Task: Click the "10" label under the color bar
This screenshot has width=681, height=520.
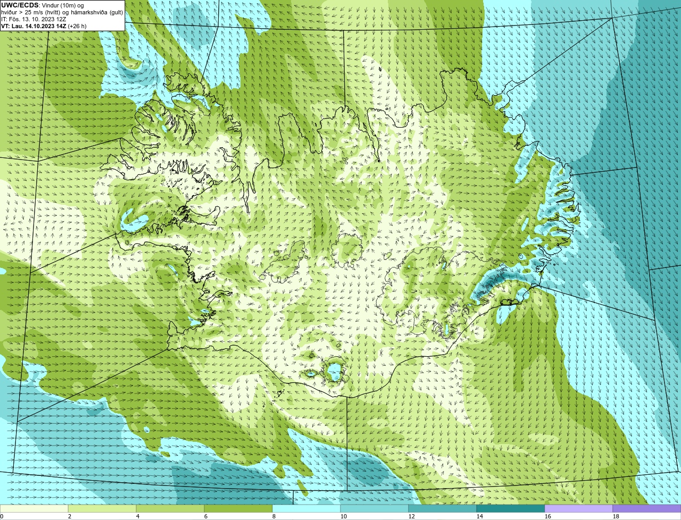Action: pos(344,516)
